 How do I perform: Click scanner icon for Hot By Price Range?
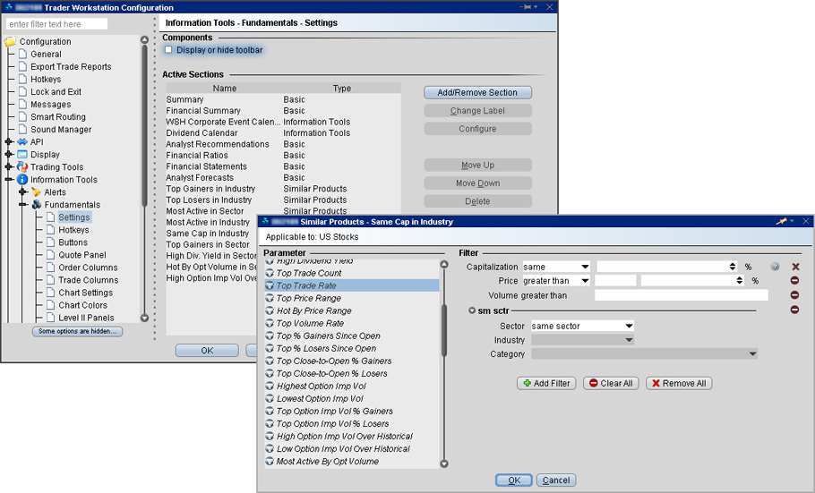tap(270, 310)
